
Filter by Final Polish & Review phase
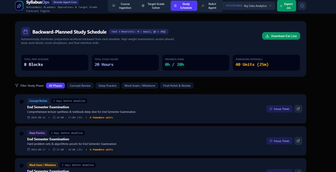tap(177, 86)
